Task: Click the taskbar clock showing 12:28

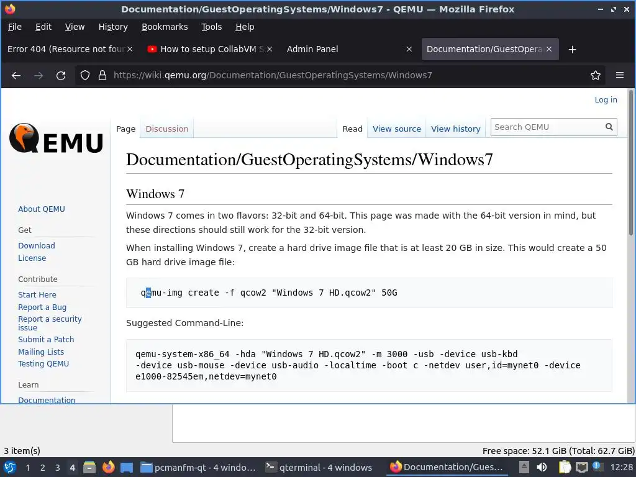Action: point(621,468)
